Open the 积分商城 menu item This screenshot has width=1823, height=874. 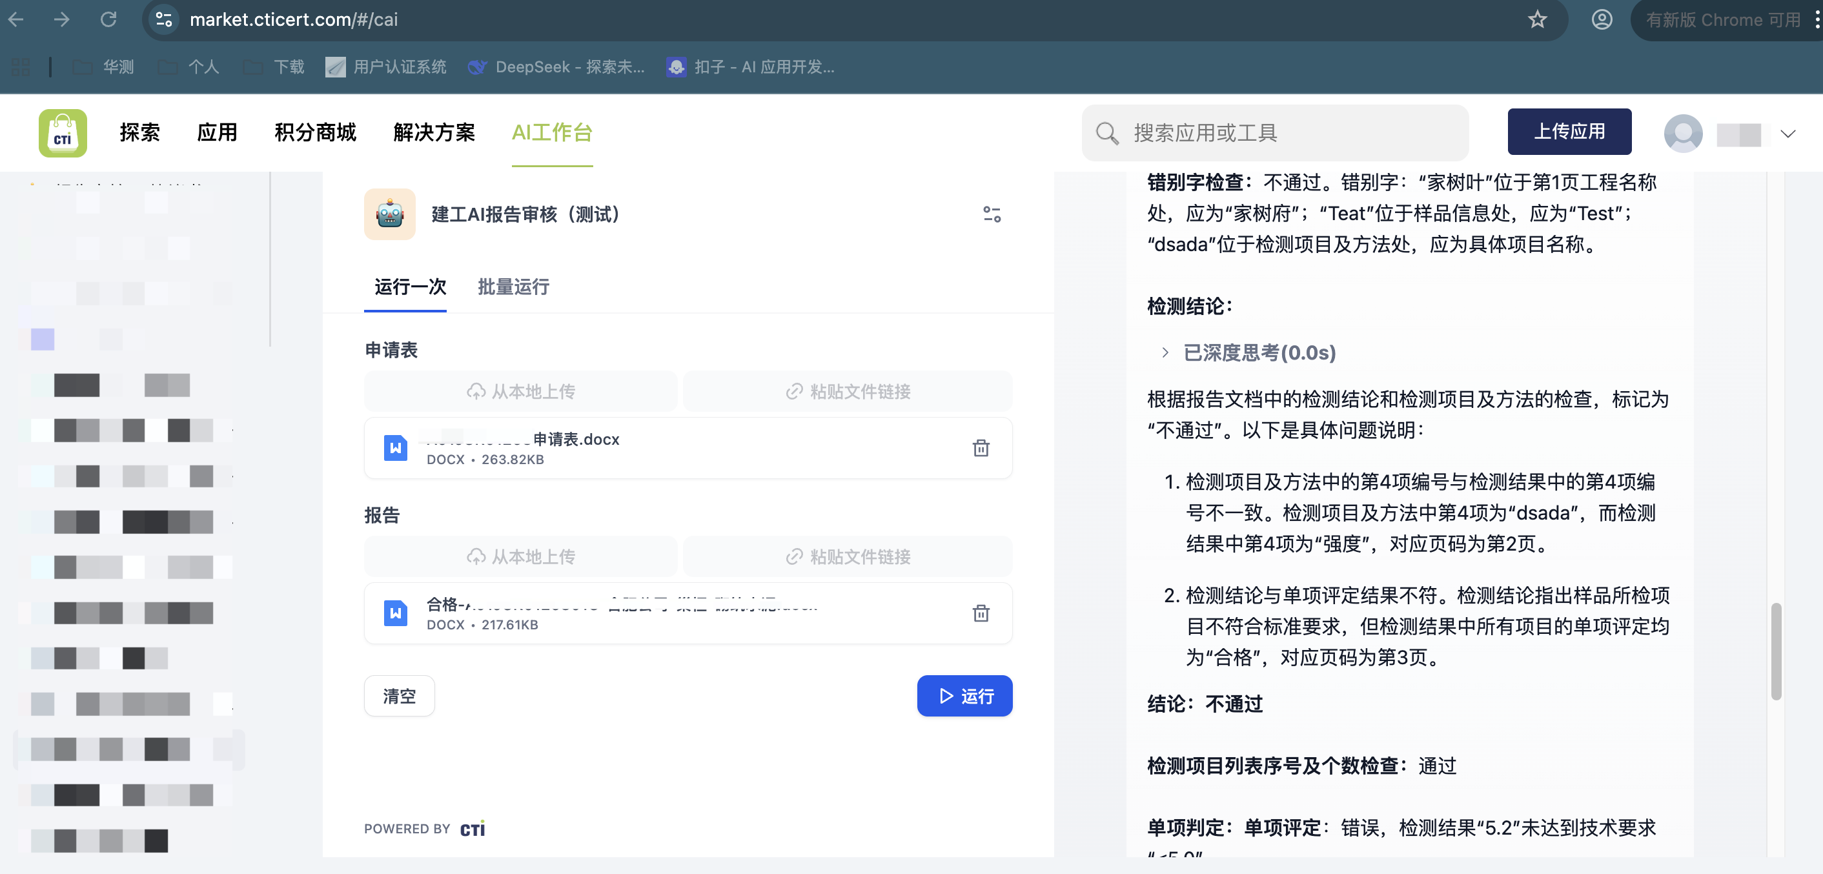pos(315,132)
